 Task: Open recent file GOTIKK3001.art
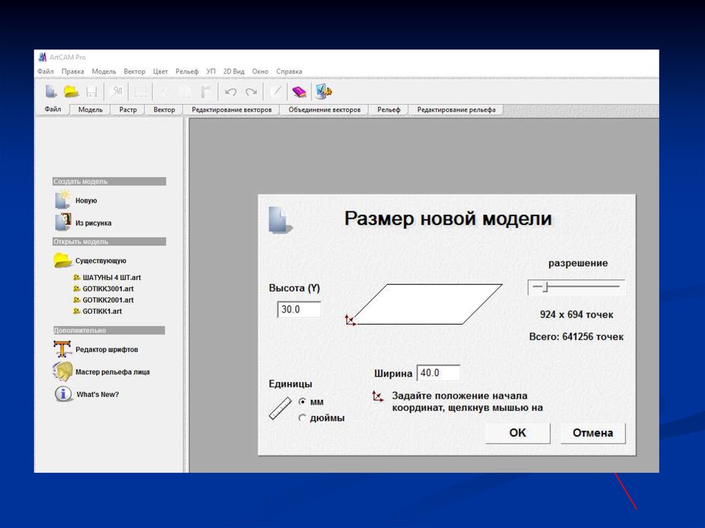pyautogui.click(x=107, y=288)
